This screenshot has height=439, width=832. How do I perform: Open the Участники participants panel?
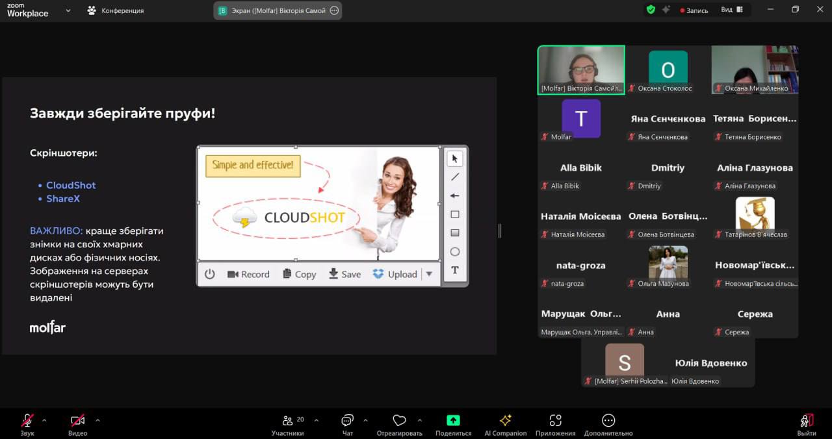[x=288, y=425]
